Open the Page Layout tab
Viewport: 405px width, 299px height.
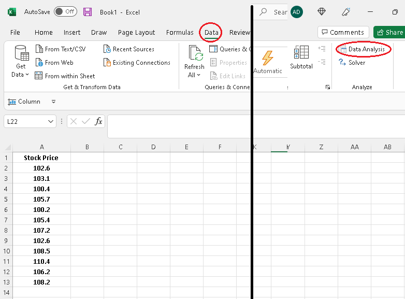pos(136,32)
